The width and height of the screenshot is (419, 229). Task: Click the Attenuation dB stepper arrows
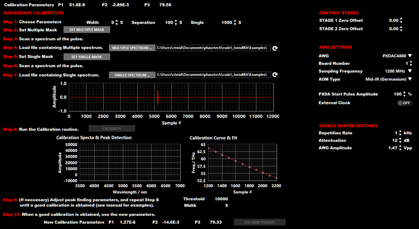401,141
